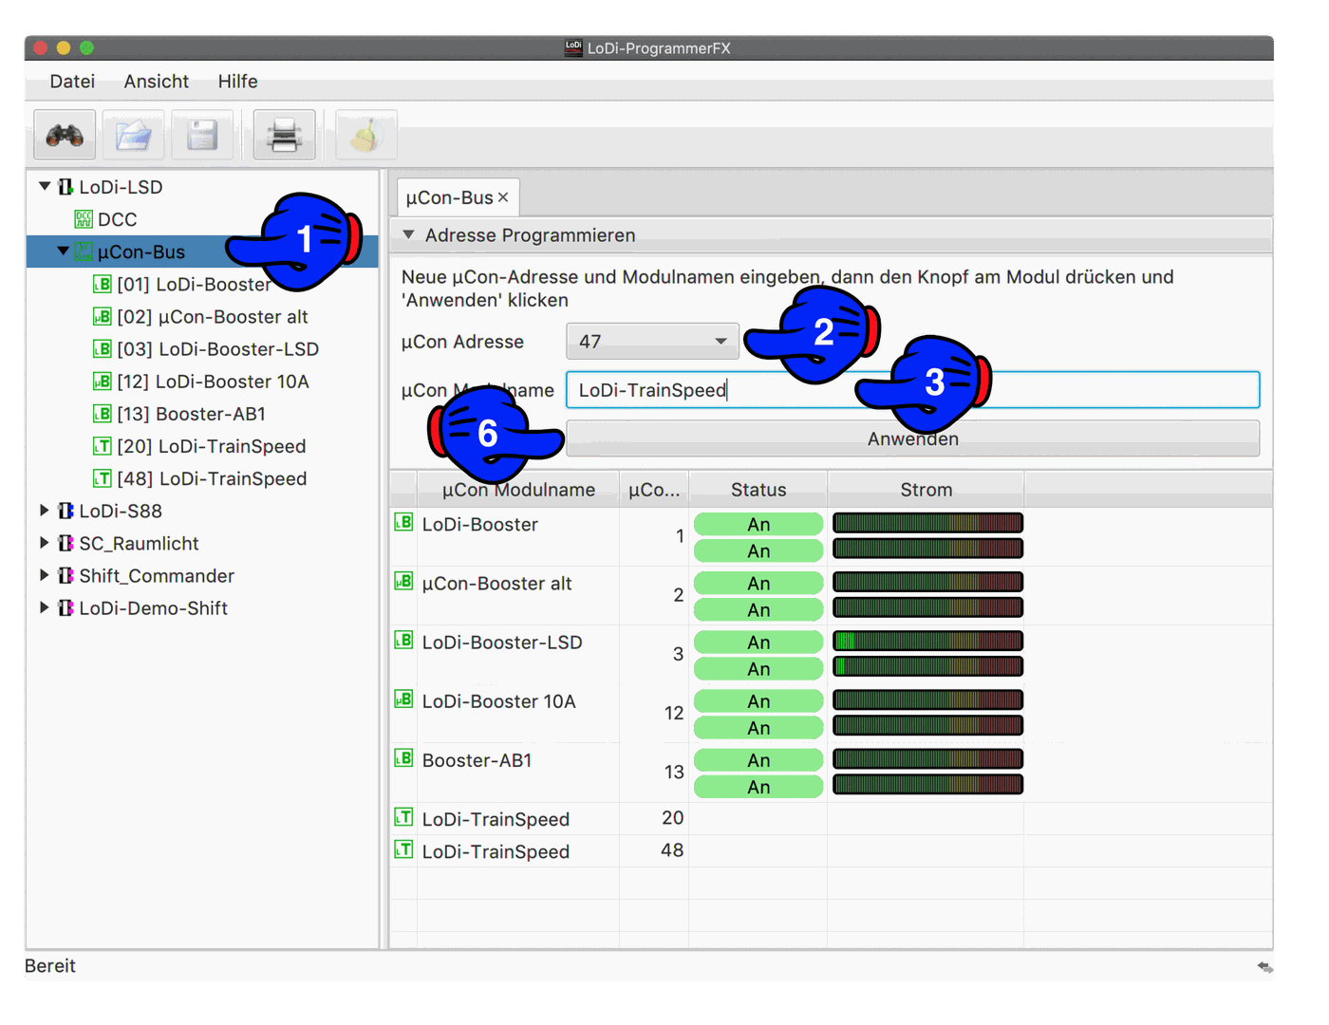Collapse the LoDi-LSD tree node
1329x1025 pixels.
pos(45,186)
